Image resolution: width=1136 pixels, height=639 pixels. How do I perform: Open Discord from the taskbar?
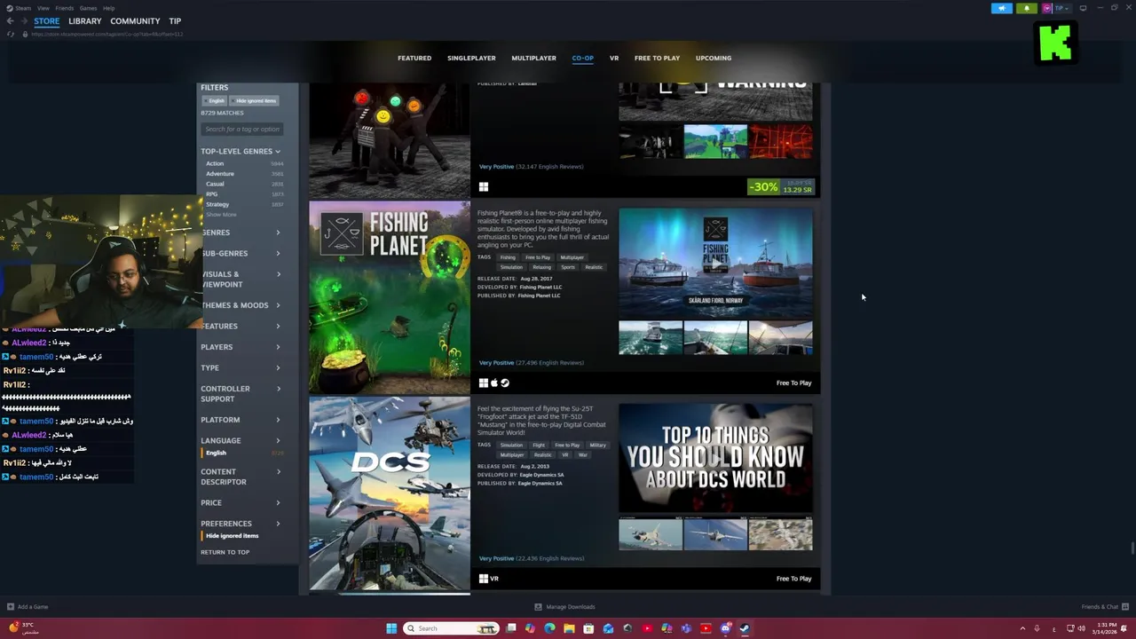pos(725,628)
